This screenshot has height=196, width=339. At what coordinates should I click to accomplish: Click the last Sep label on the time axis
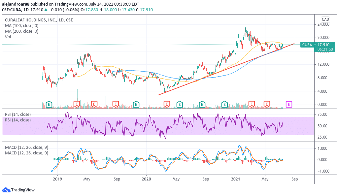[295, 179]
